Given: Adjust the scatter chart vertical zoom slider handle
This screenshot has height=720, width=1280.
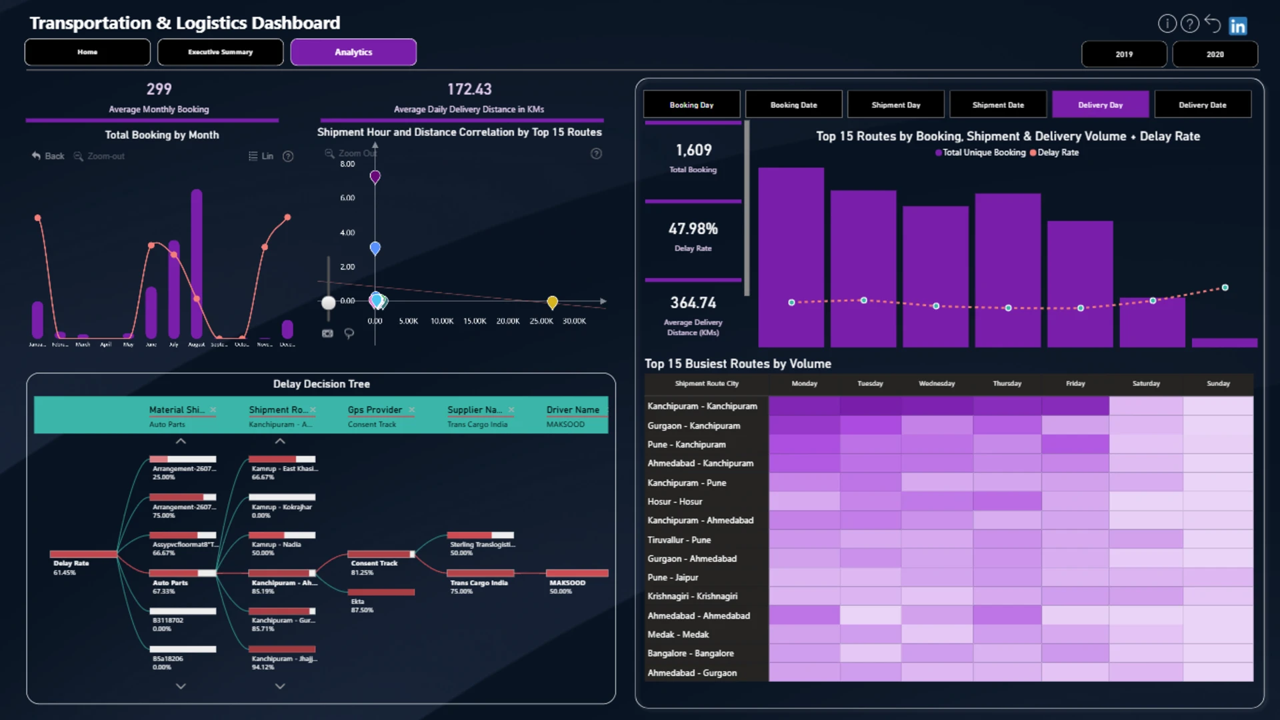Looking at the screenshot, I should point(328,303).
